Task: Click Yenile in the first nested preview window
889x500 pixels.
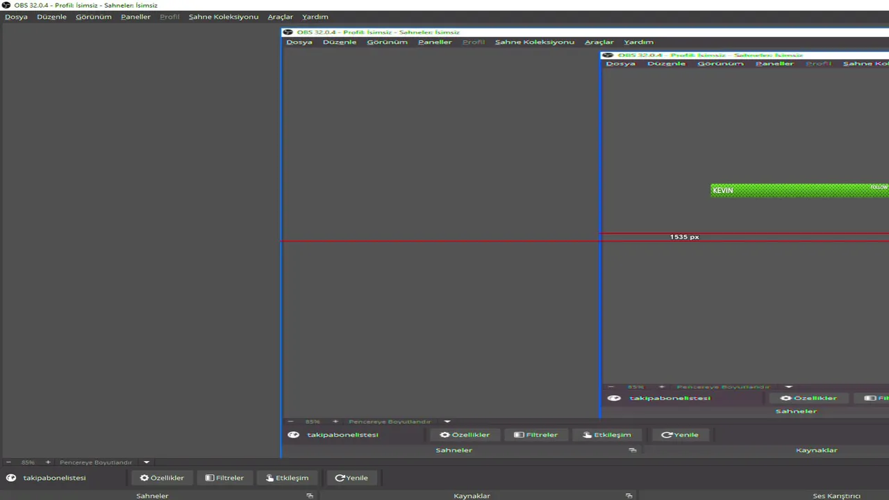Action: (679, 435)
